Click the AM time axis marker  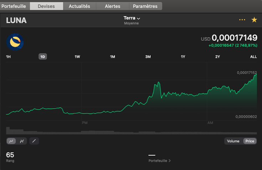(210, 123)
